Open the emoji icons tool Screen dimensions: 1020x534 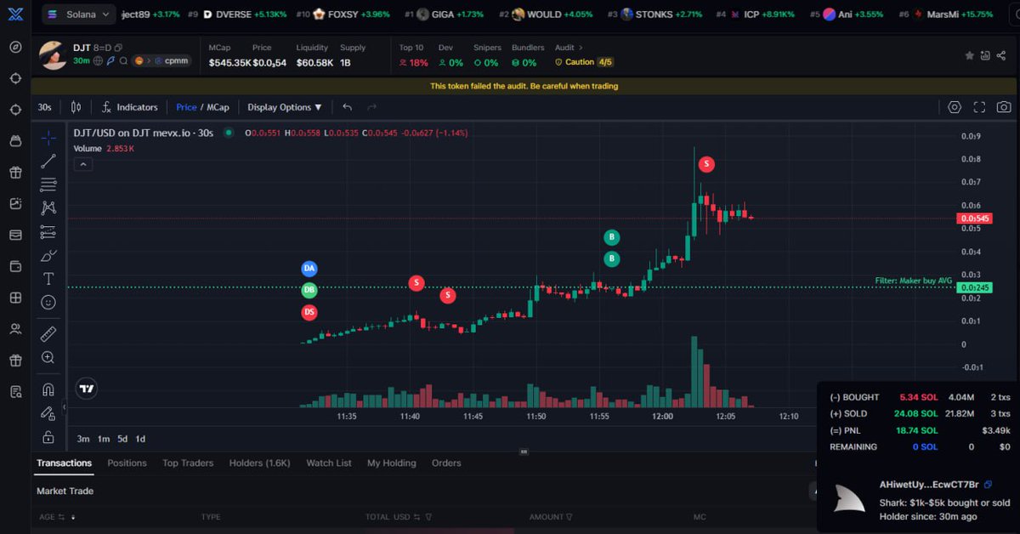(x=48, y=302)
